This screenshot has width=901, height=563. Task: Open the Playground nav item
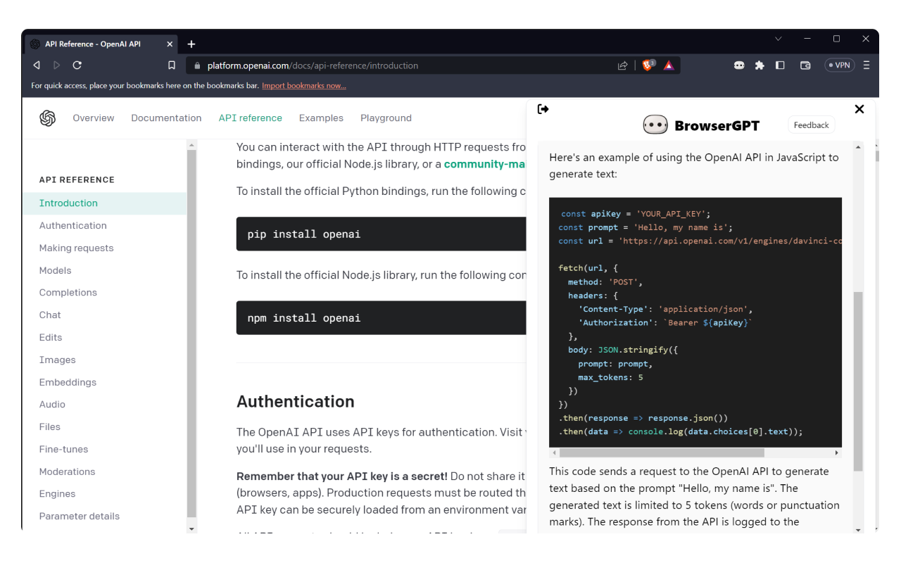[x=386, y=118]
